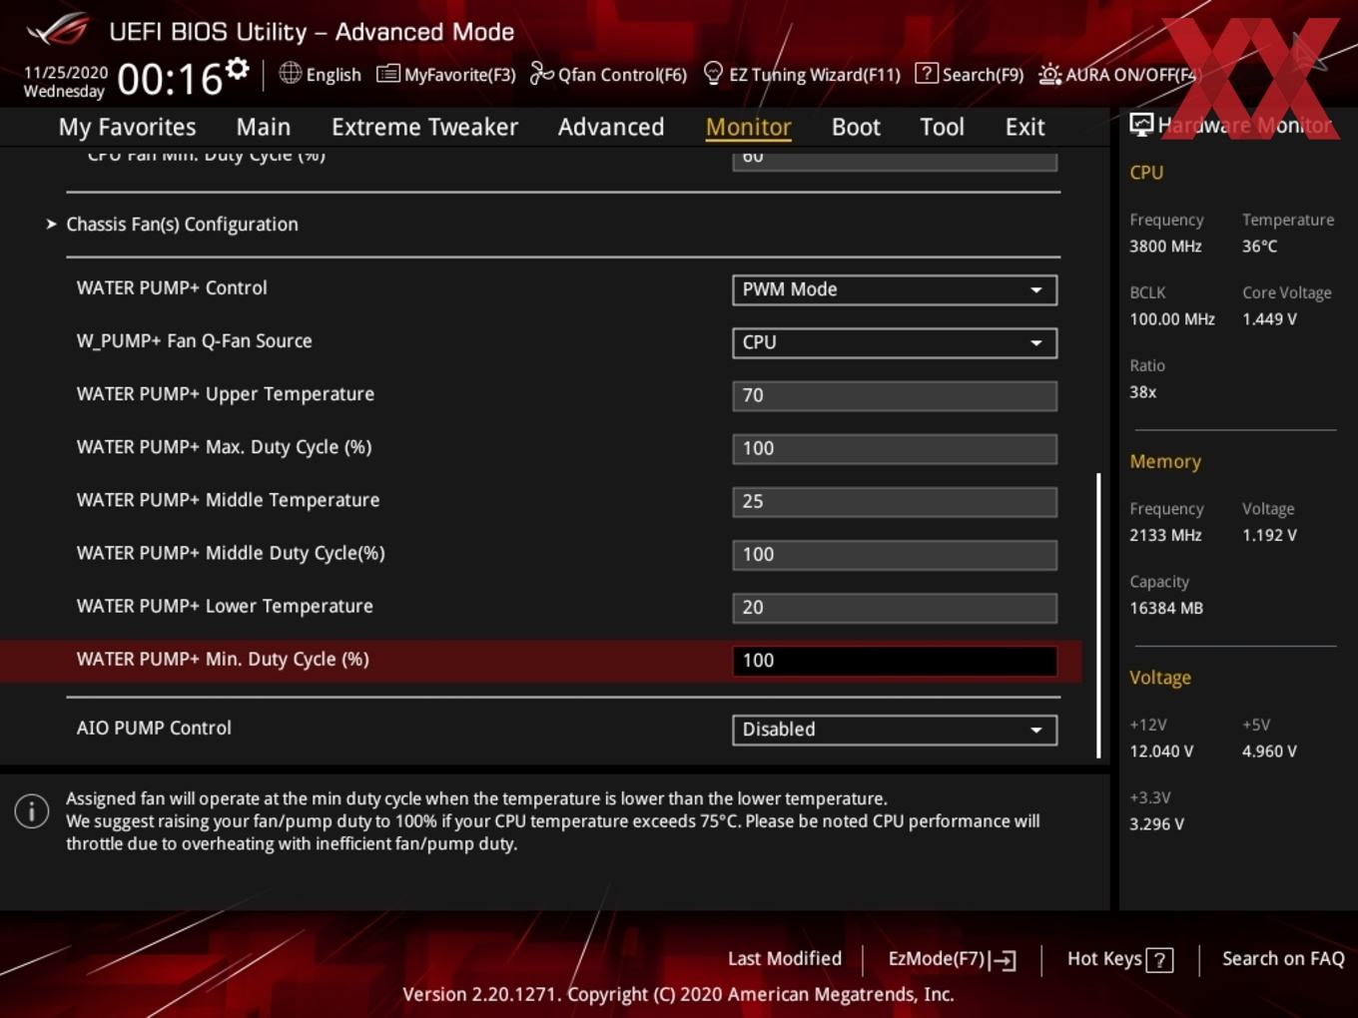The height and width of the screenshot is (1018, 1358).
Task: Click the EzMode(F7) arrow icon
Action: (1004, 960)
